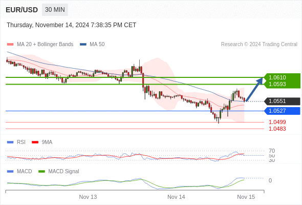Viewport: 302px width, 205px height.
Task: Toggle the MA 20 + Bollinger Bands legend swatch
Action: 10,45
